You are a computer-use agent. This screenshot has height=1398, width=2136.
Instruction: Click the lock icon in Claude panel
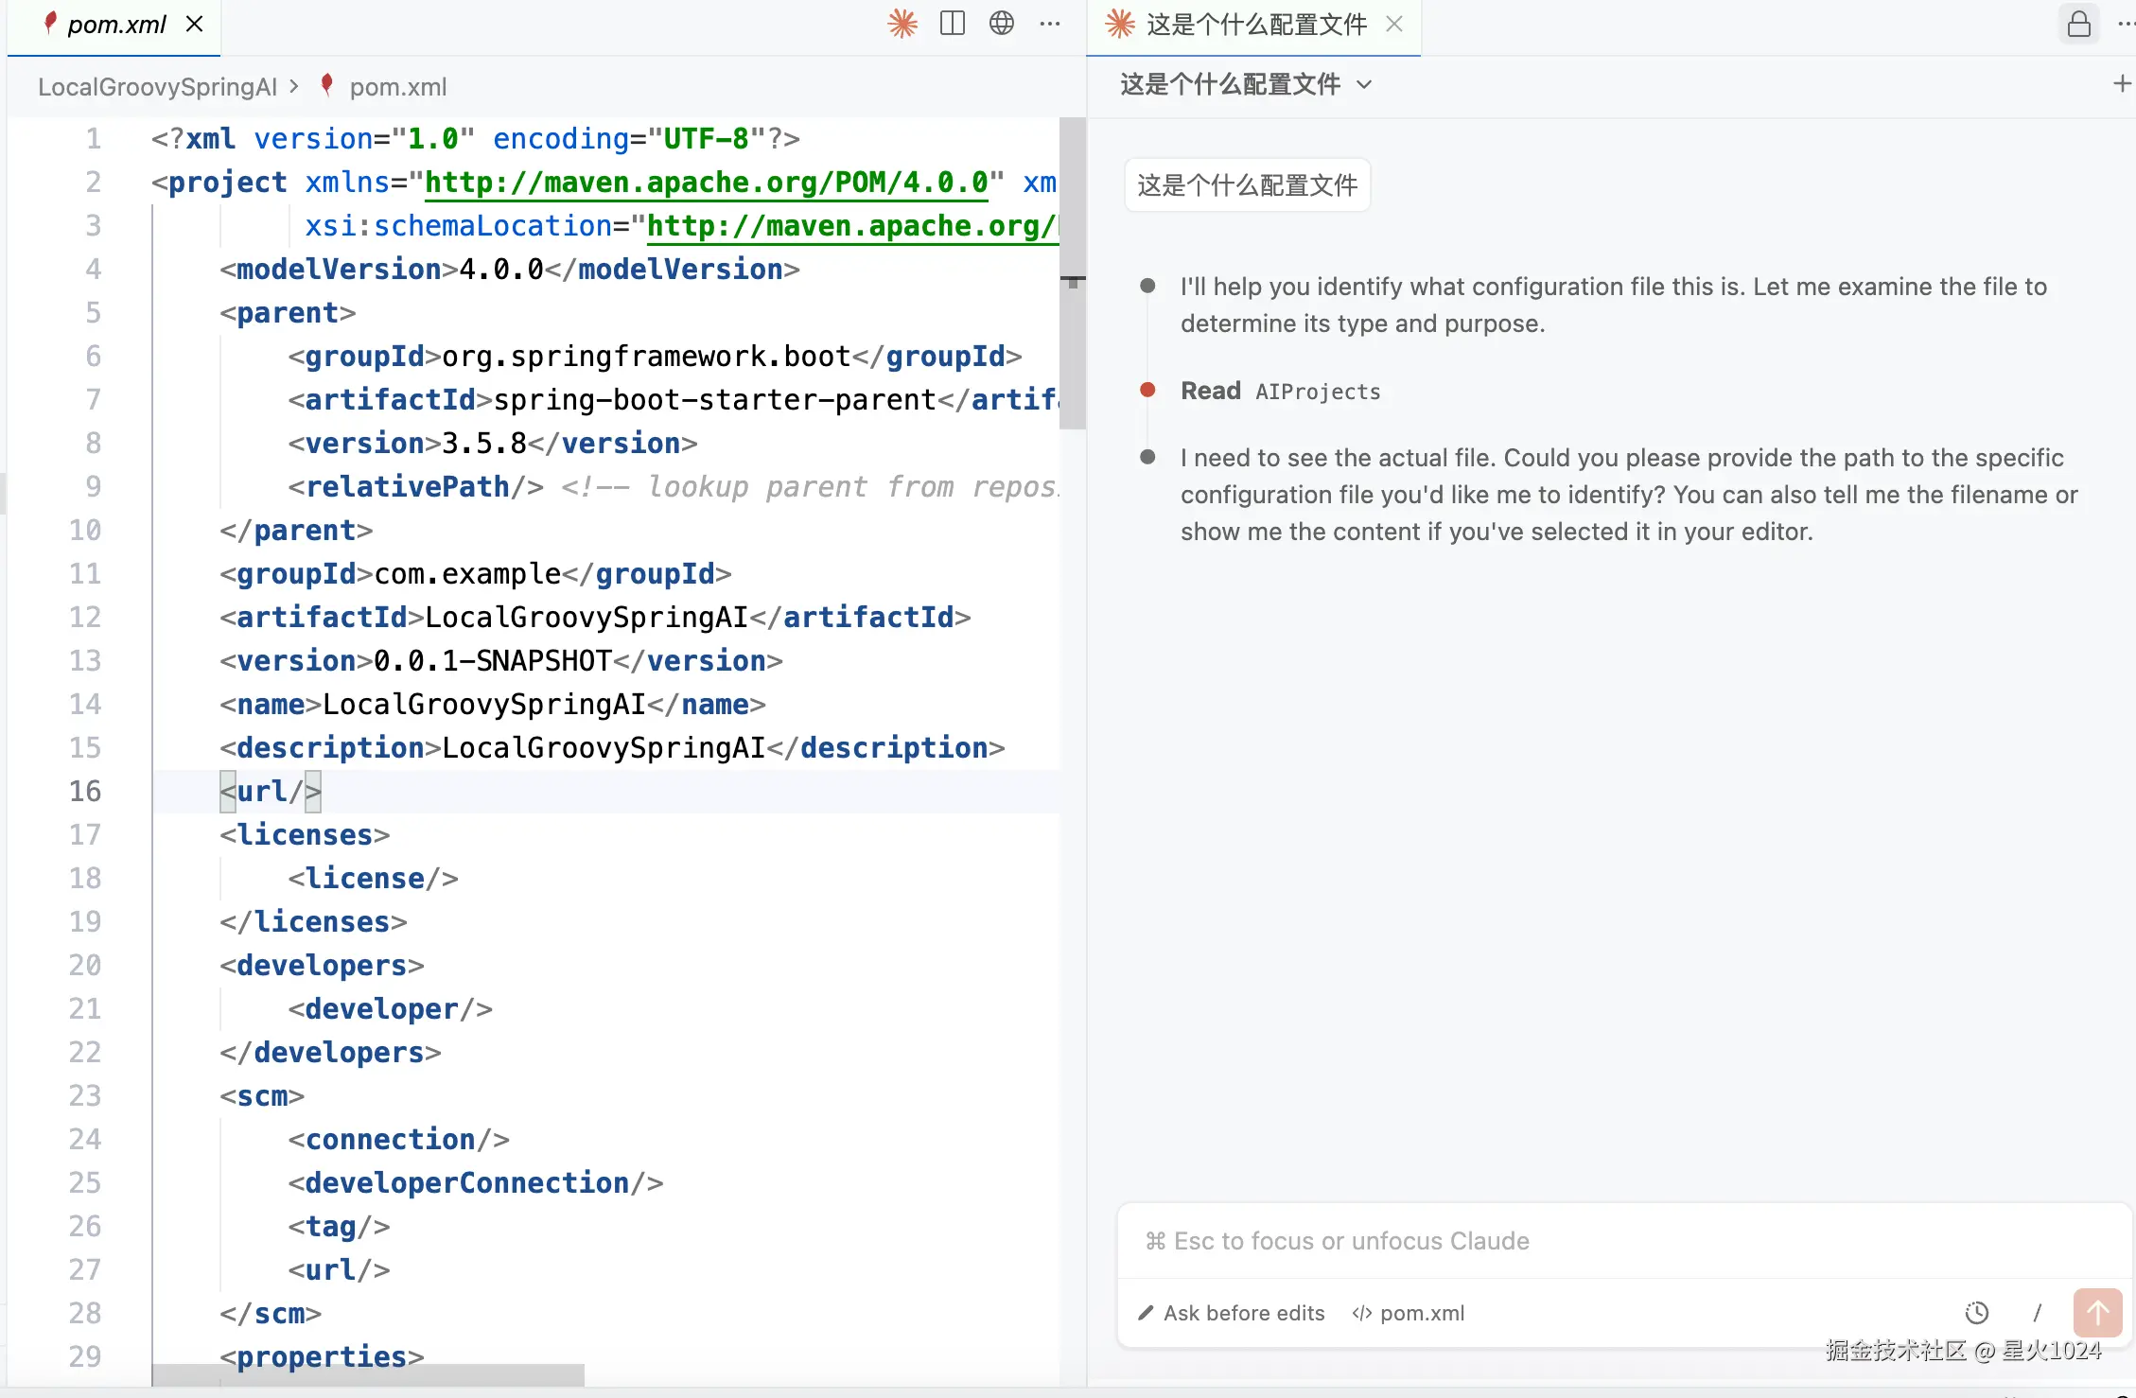[x=2078, y=24]
